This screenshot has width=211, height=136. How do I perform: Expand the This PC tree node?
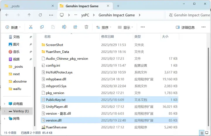pyautogui.click(x=5, y=104)
